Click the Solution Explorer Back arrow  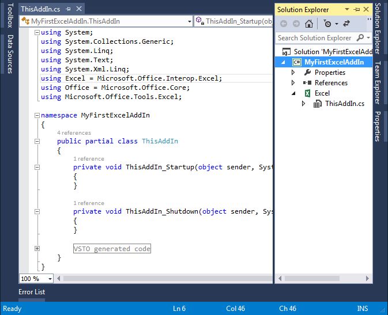284,24
